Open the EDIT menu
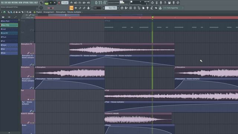The height and width of the screenshot is (134, 238). (x=6, y=3)
